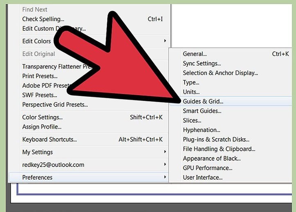Choose Keyboard Shortcuts menu item
This screenshot has height=212, width=296.
pyautogui.click(x=49, y=139)
